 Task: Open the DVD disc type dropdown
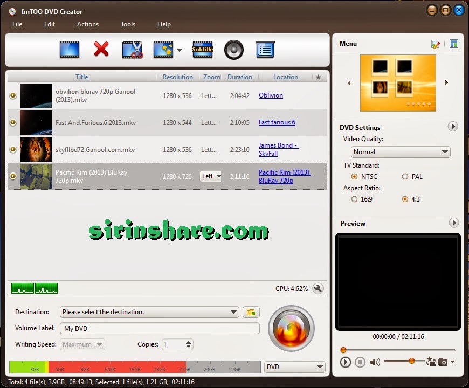295,367
